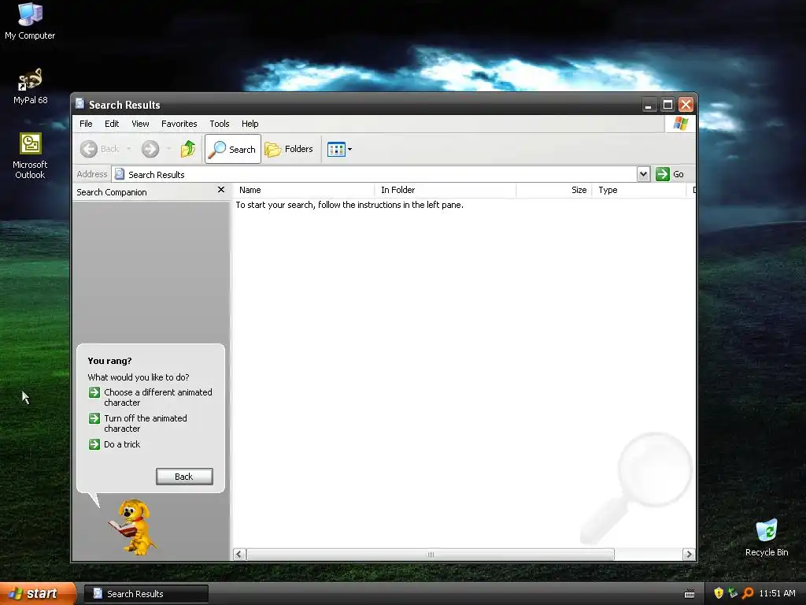Click the animated dog character
The width and height of the screenshot is (806, 605).
pos(135,527)
